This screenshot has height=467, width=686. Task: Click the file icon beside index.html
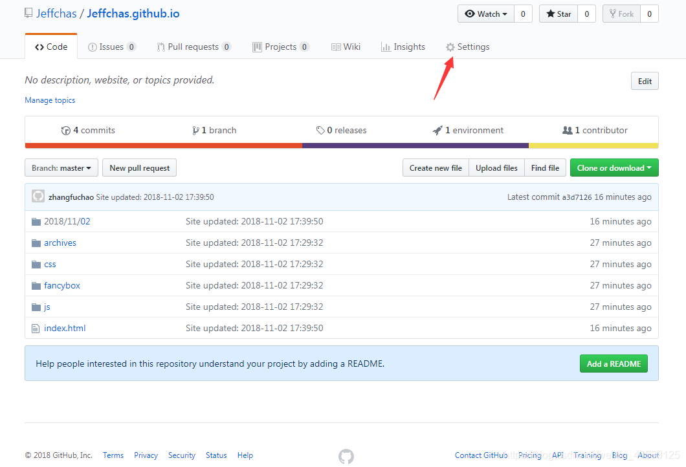[x=36, y=329]
